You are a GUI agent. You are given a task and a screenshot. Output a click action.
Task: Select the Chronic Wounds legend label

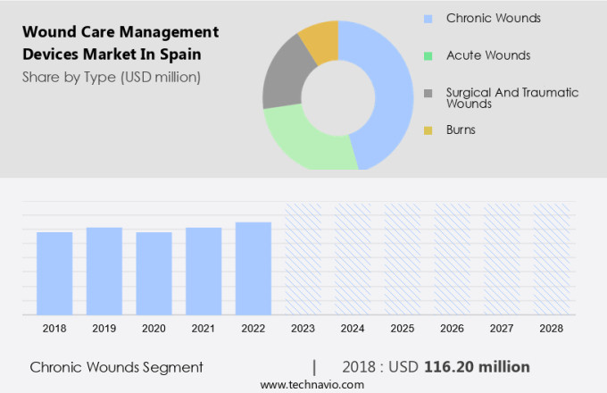click(x=493, y=18)
